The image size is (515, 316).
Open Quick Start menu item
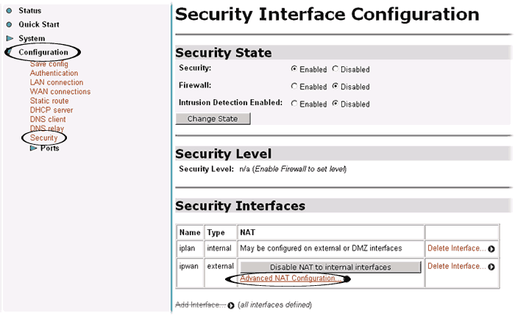39,24
